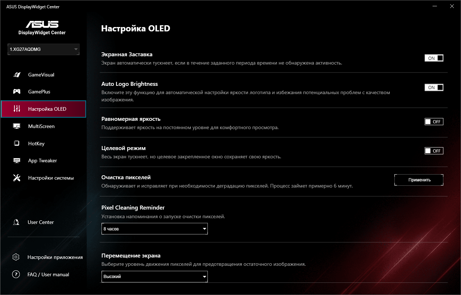Select Настройка OLED in sidebar
The image size is (461, 295).
pos(43,109)
